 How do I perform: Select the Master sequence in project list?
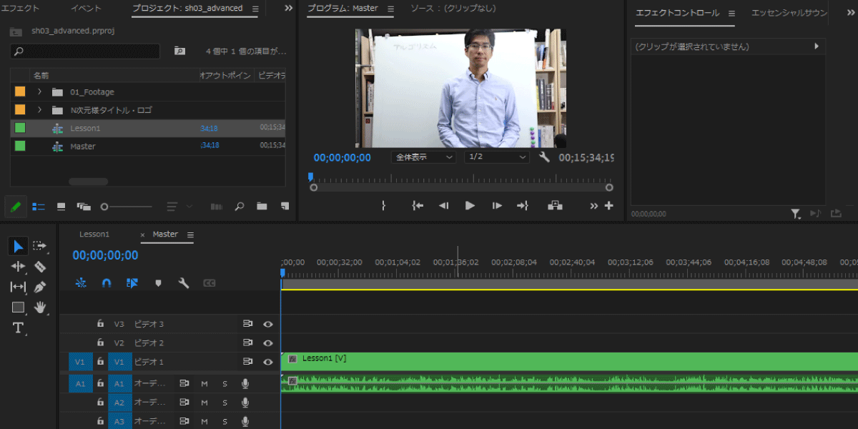coord(83,147)
